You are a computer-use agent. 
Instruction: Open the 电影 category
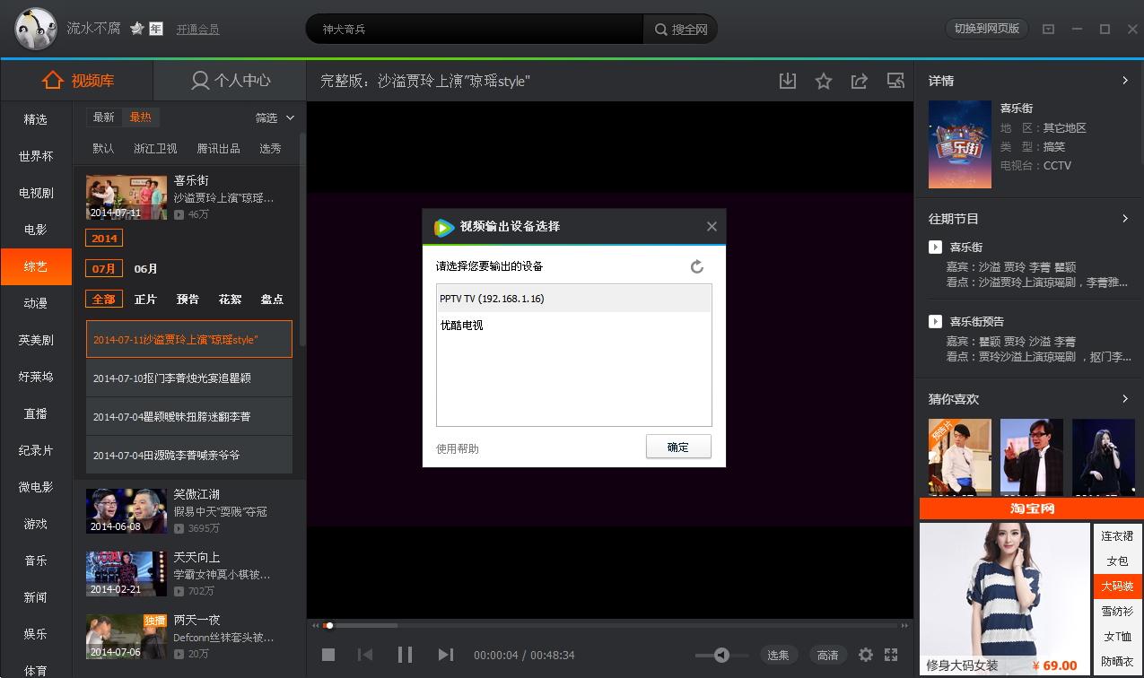[x=36, y=230]
